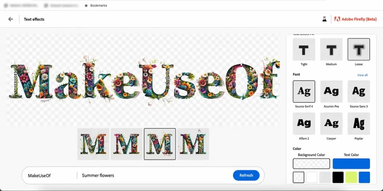Pick the lime green color swatch
Screen dimensions: 383x191
tap(351, 177)
